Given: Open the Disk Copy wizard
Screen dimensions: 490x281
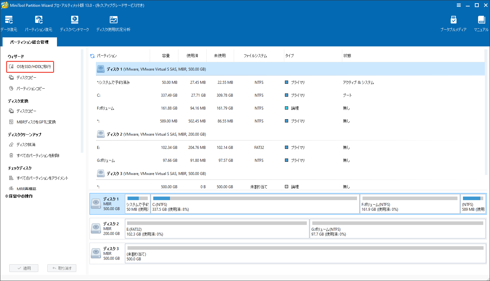Looking at the screenshot, I should (x=25, y=77).
